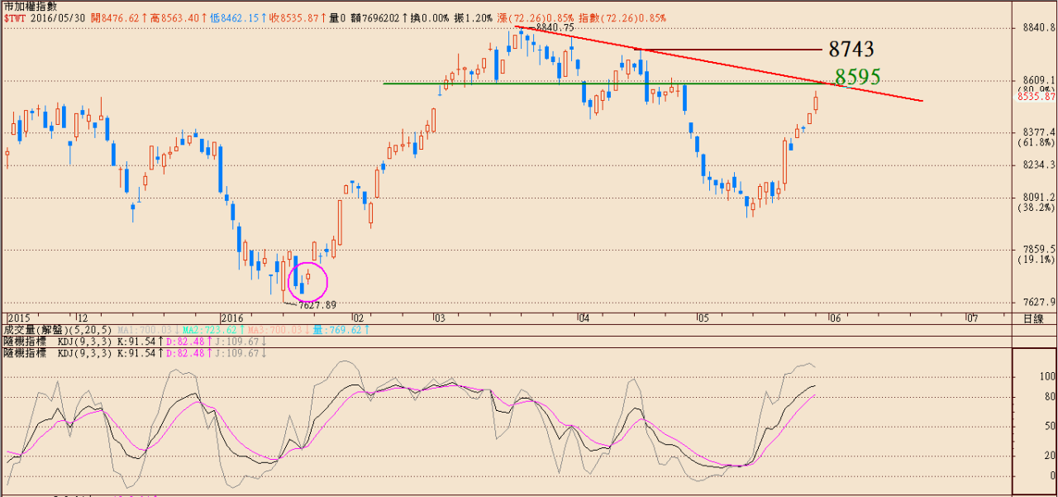Click the MA2:723.62 moving average value

214,329
